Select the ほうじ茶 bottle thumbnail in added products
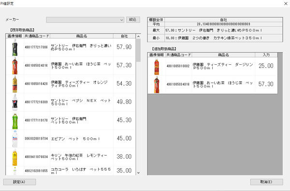The width and height of the screenshot is (290, 191). click(157, 85)
